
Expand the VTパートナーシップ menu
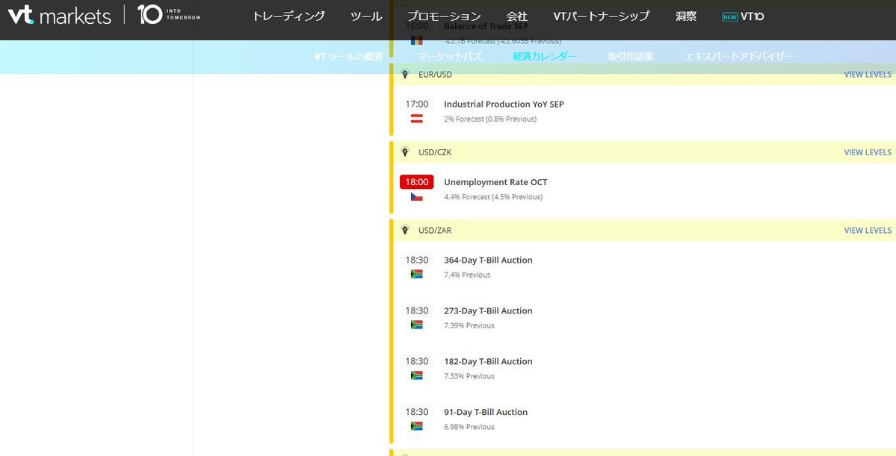point(601,16)
